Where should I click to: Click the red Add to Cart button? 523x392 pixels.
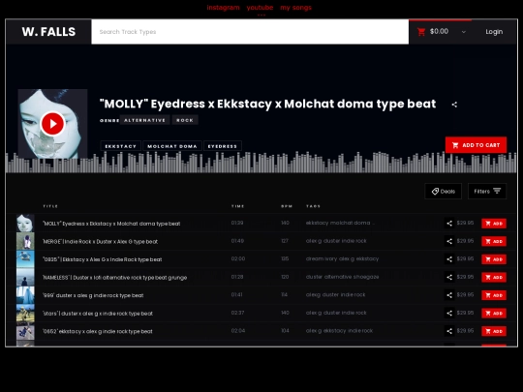tap(476, 145)
